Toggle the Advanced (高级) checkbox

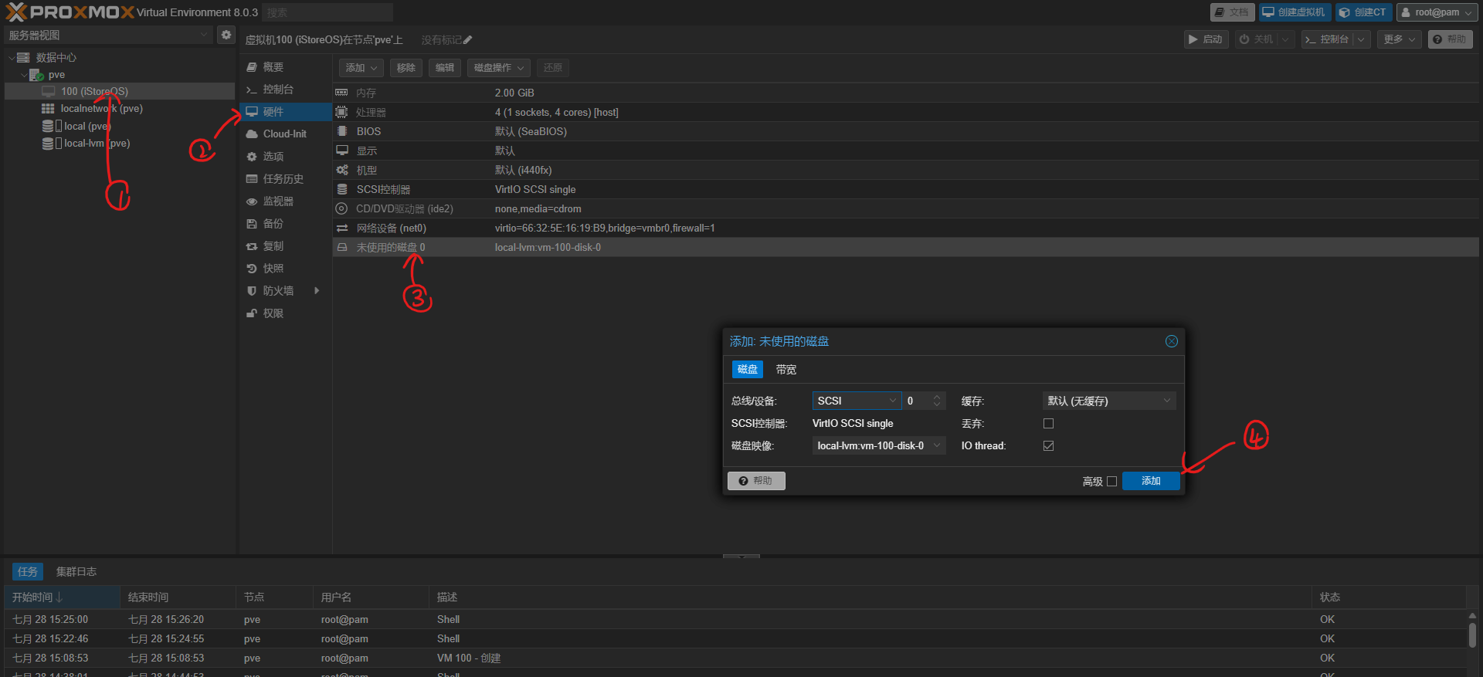click(1111, 481)
